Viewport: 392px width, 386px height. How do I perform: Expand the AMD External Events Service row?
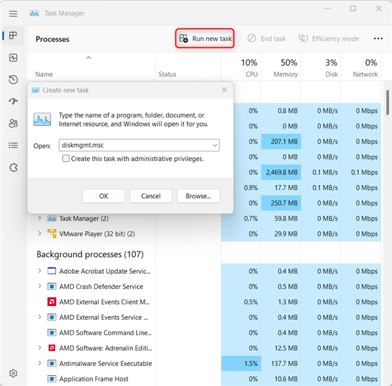pos(39,317)
